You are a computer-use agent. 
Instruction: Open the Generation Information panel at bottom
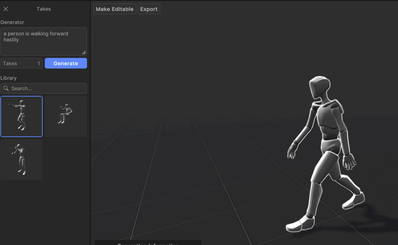click(x=148, y=243)
